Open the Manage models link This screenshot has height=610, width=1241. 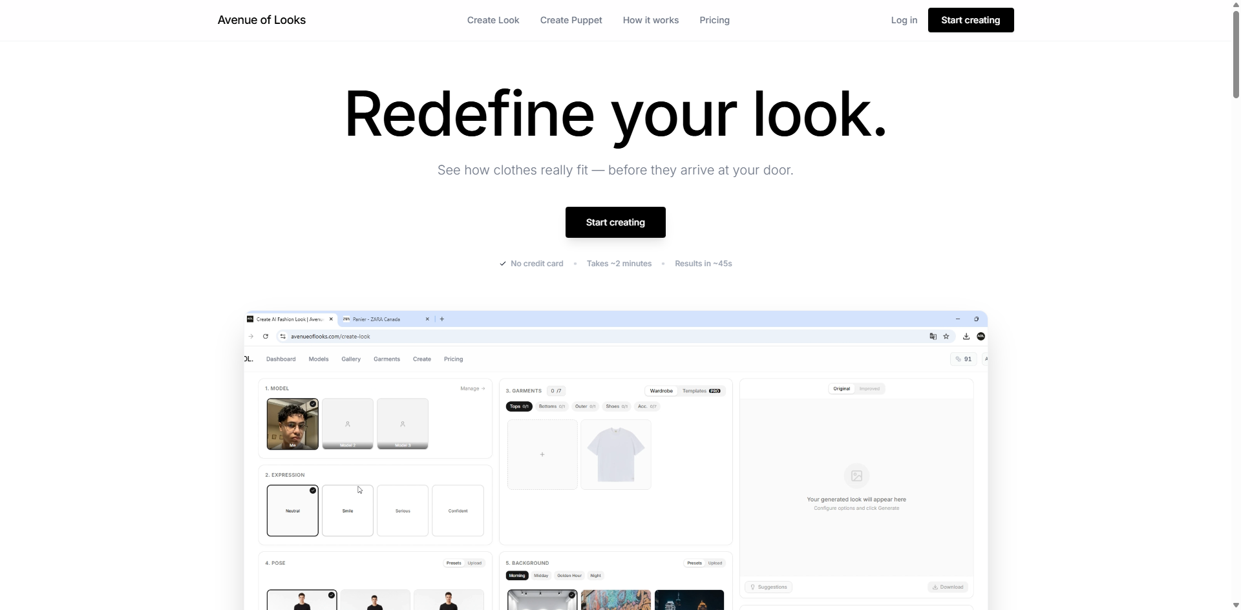pos(472,388)
